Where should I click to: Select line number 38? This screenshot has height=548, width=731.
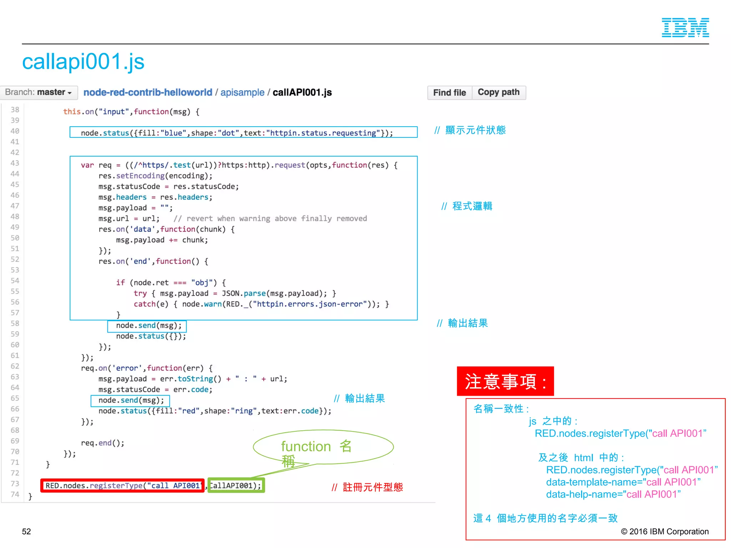15,110
